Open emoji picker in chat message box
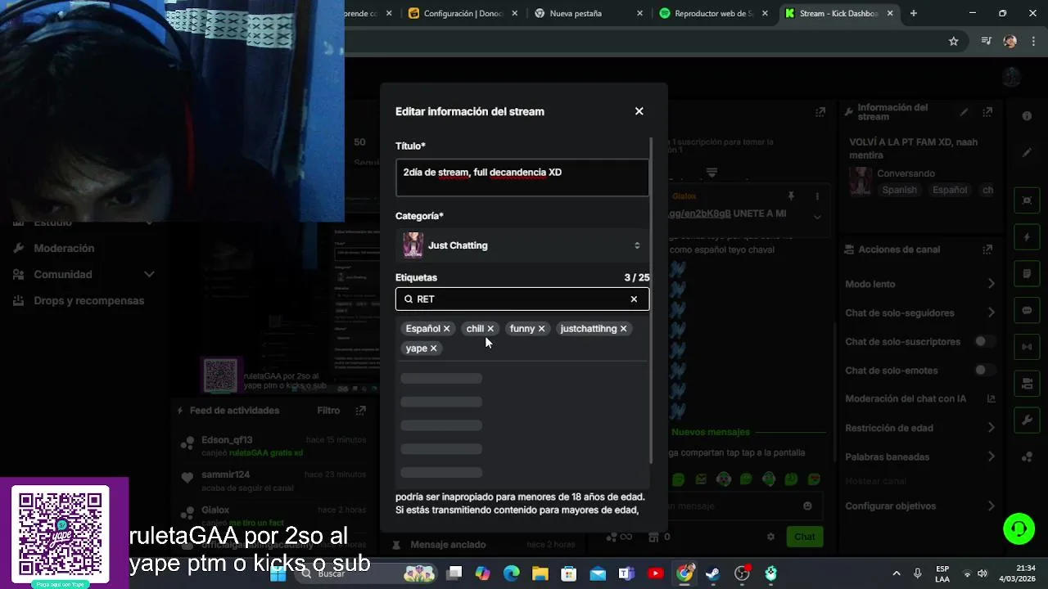The height and width of the screenshot is (589, 1048). [x=807, y=506]
